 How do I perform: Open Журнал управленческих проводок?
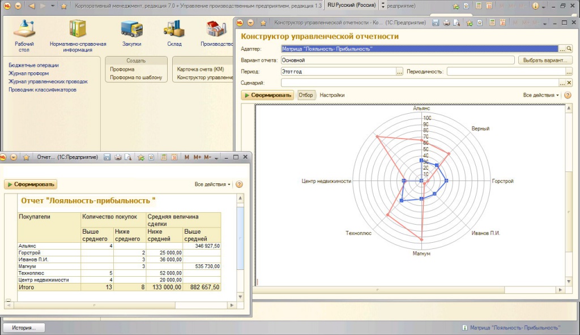(48, 81)
